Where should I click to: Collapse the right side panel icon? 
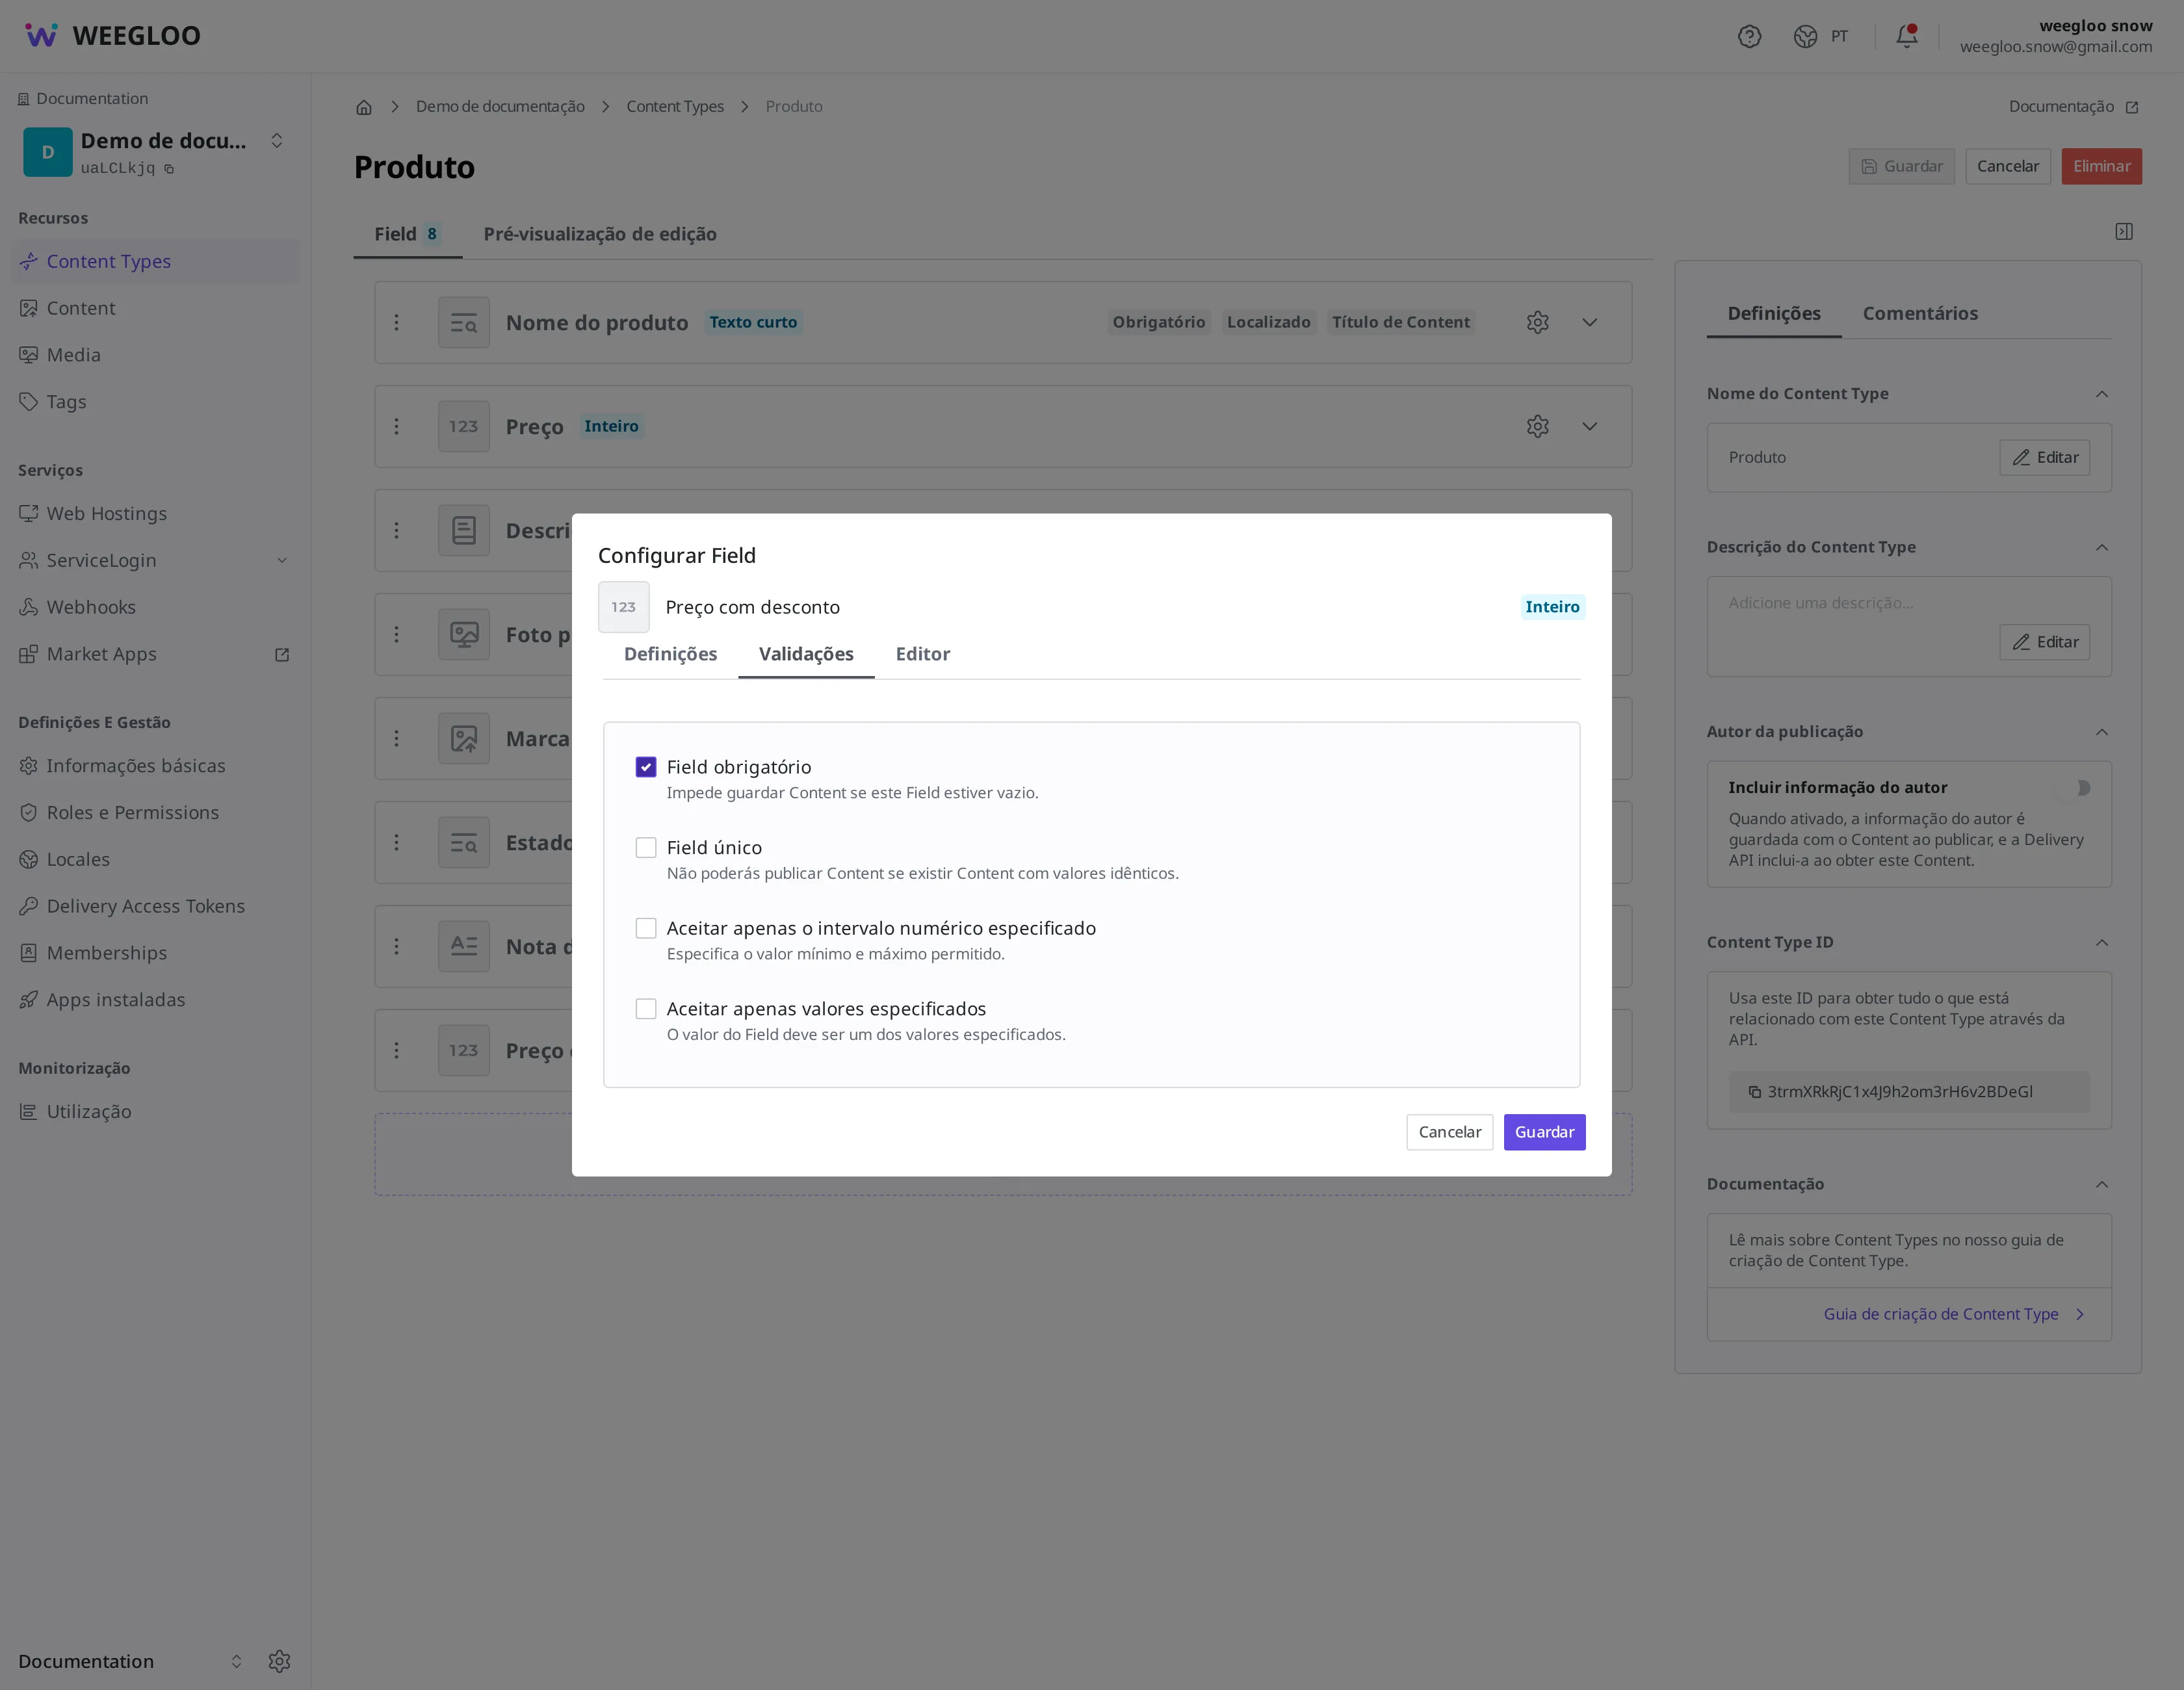tap(2124, 231)
